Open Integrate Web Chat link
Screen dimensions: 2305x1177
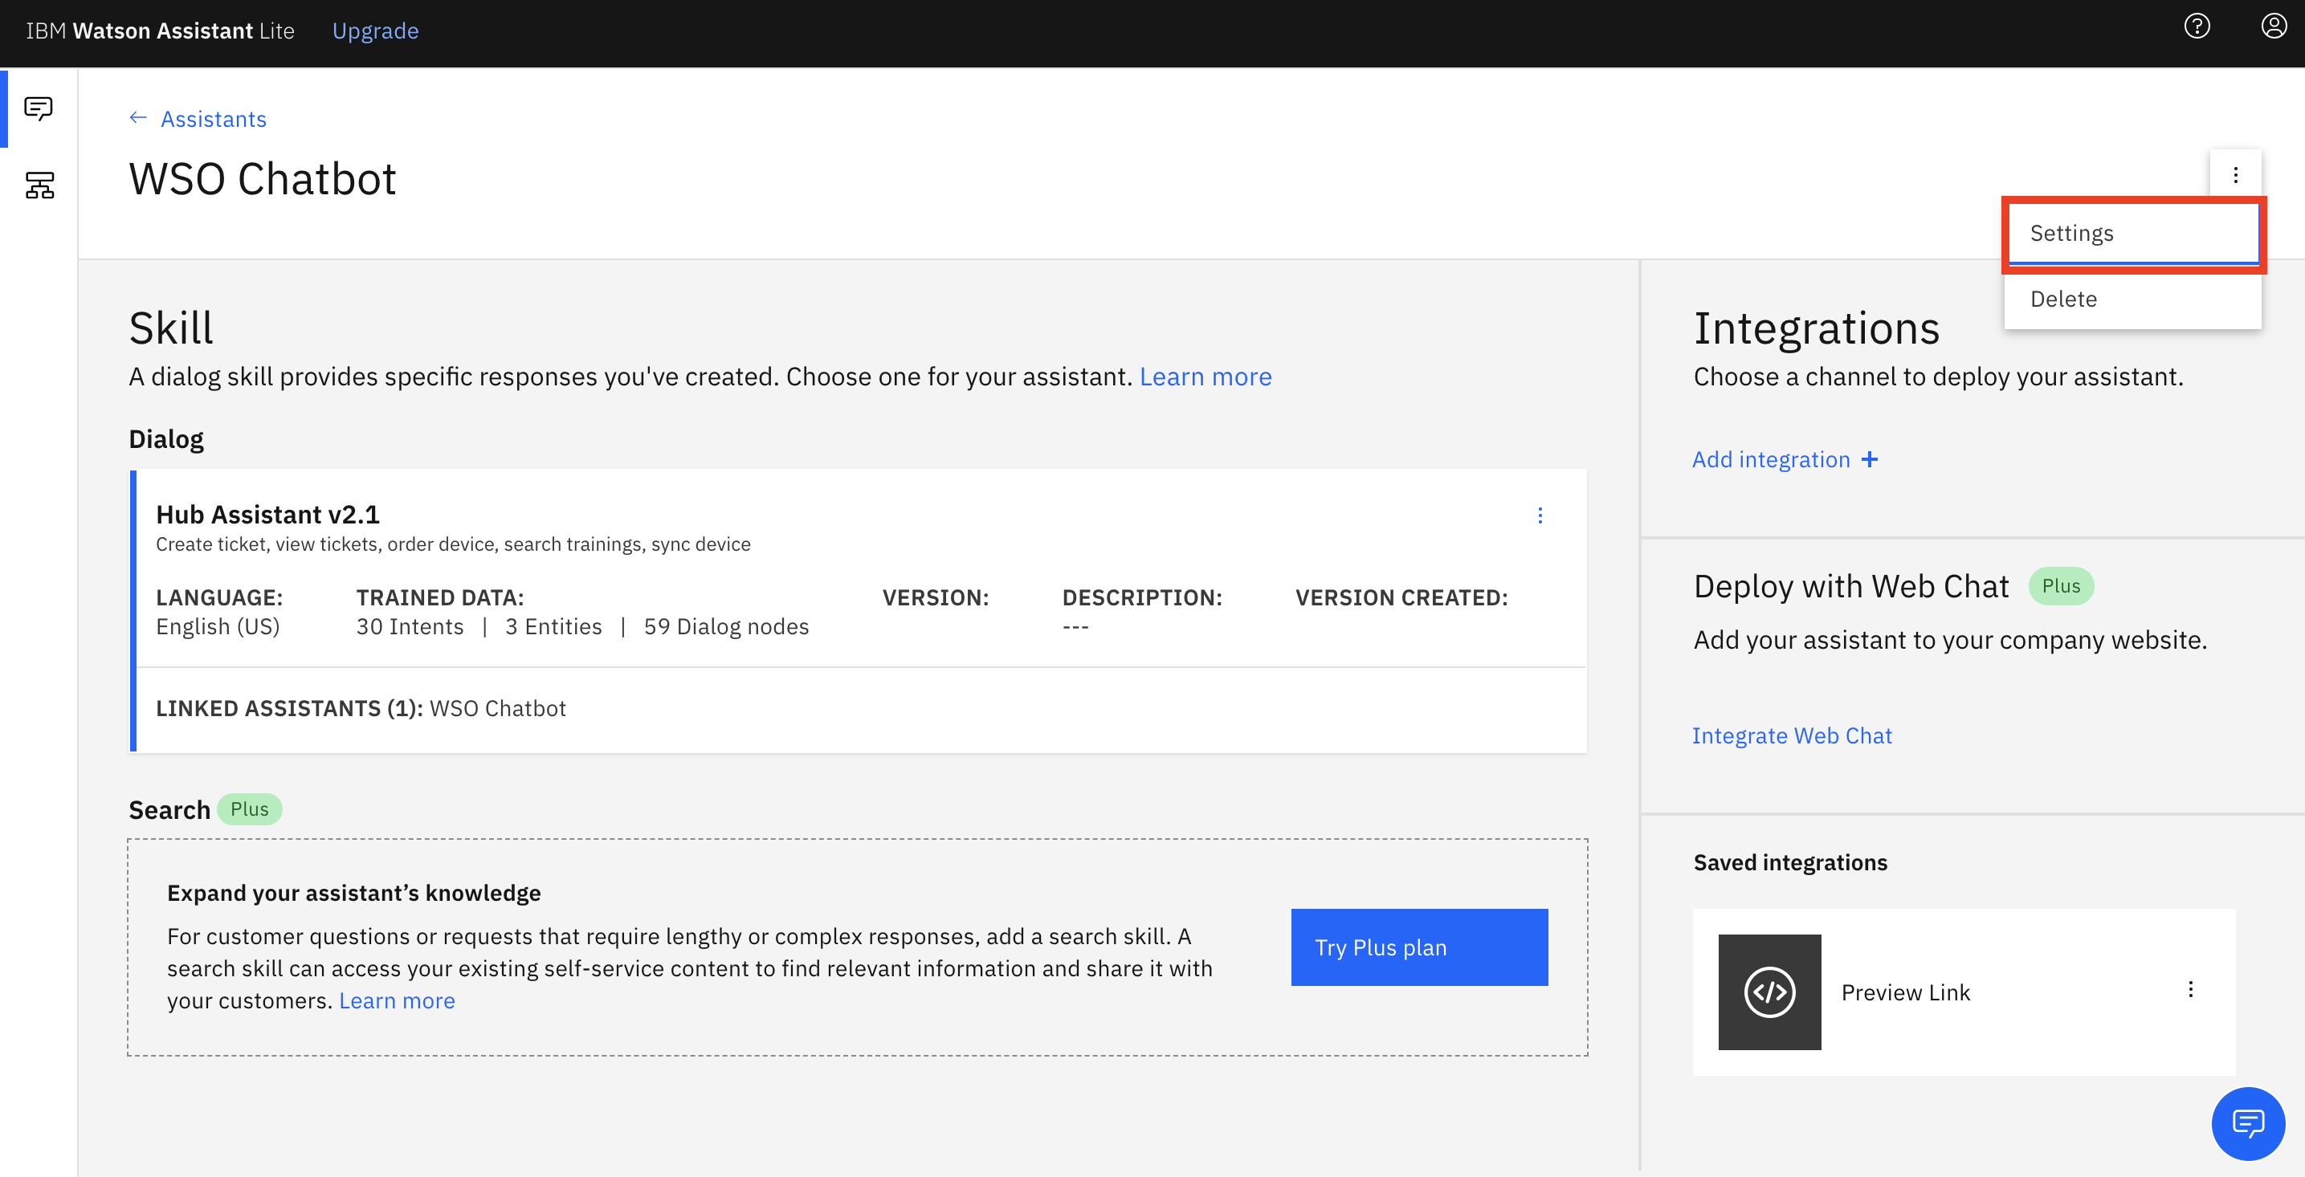pos(1791,735)
